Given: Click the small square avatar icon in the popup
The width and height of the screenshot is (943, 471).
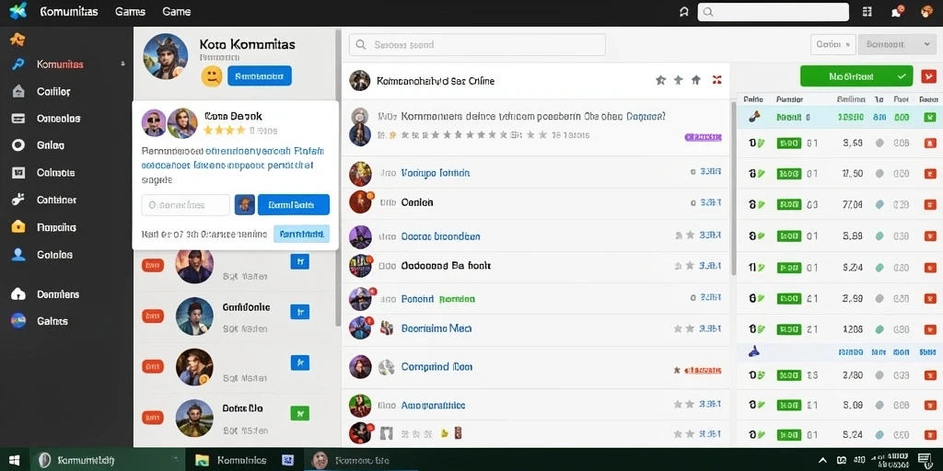Looking at the screenshot, I should tap(244, 205).
